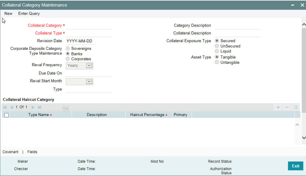Click the Due Date On field
This screenshot has height=176, width=306.
(89, 73)
